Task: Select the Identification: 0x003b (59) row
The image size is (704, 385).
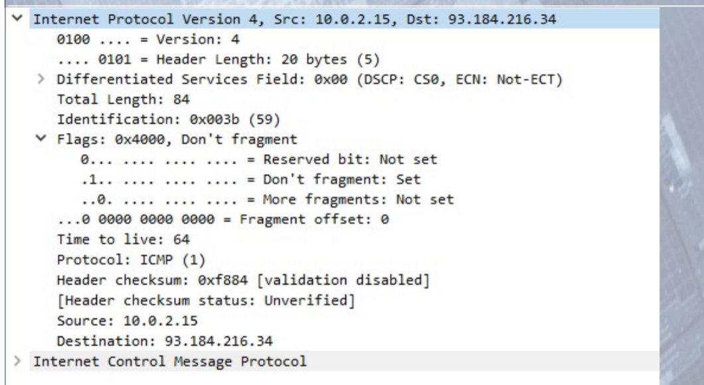Action: click(x=169, y=119)
